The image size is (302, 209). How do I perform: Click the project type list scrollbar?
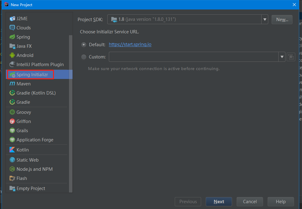click(x=71, y=114)
